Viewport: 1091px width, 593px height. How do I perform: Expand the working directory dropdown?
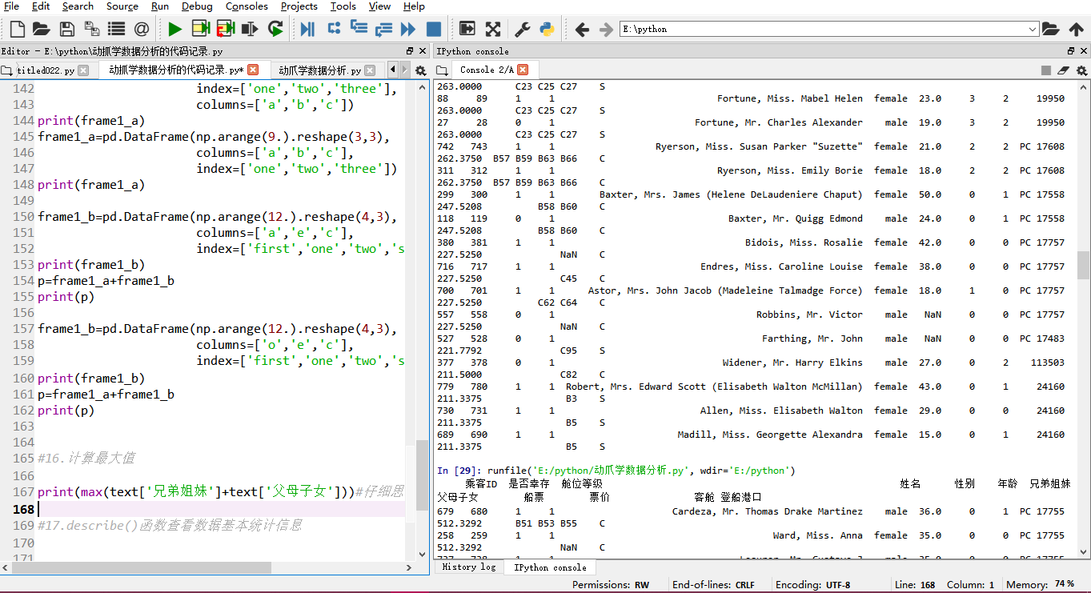[1032, 30]
